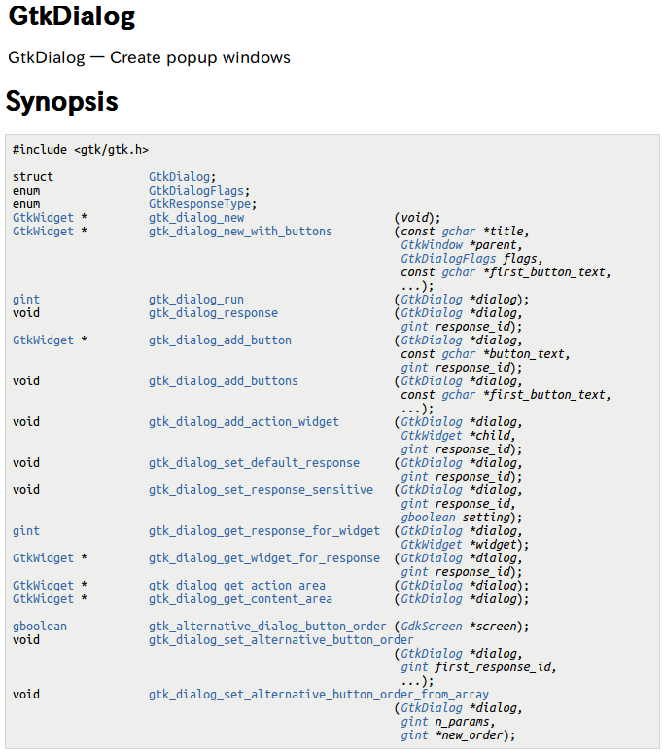Jump to gtk_dialog_set_default_response
The height and width of the screenshot is (752, 663).
(254, 463)
